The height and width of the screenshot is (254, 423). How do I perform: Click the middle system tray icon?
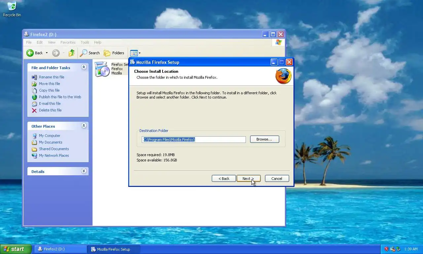[393, 249]
